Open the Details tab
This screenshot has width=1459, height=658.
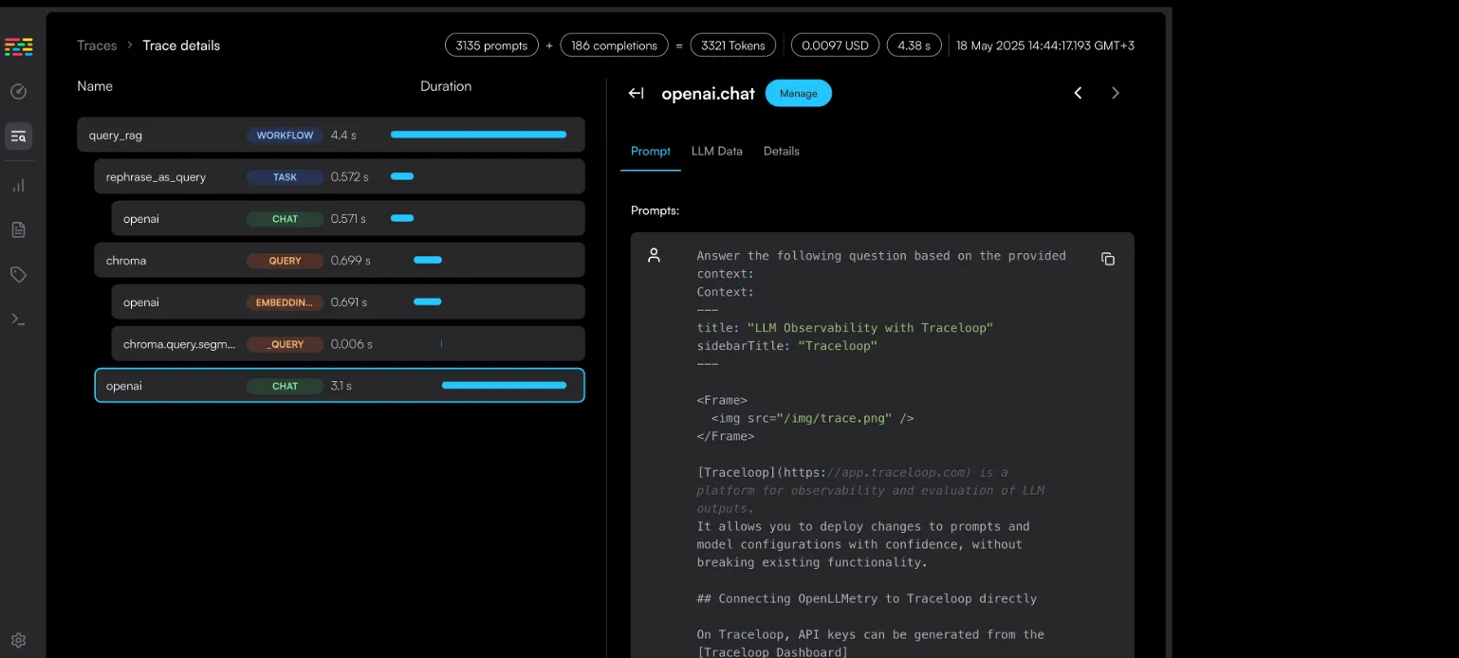pyautogui.click(x=781, y=151)
